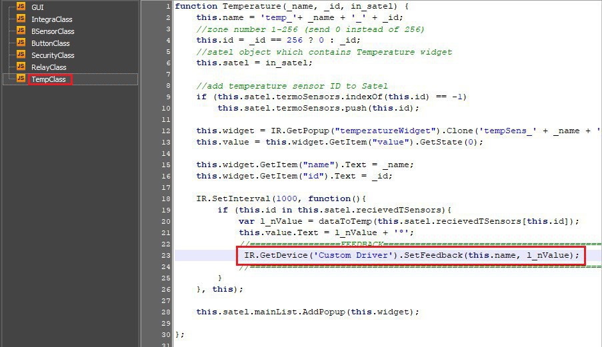The width and height of the screenshot is (602, 347).
Task: Click the JS icon next to ButtonClass
Action: (21, 43)
